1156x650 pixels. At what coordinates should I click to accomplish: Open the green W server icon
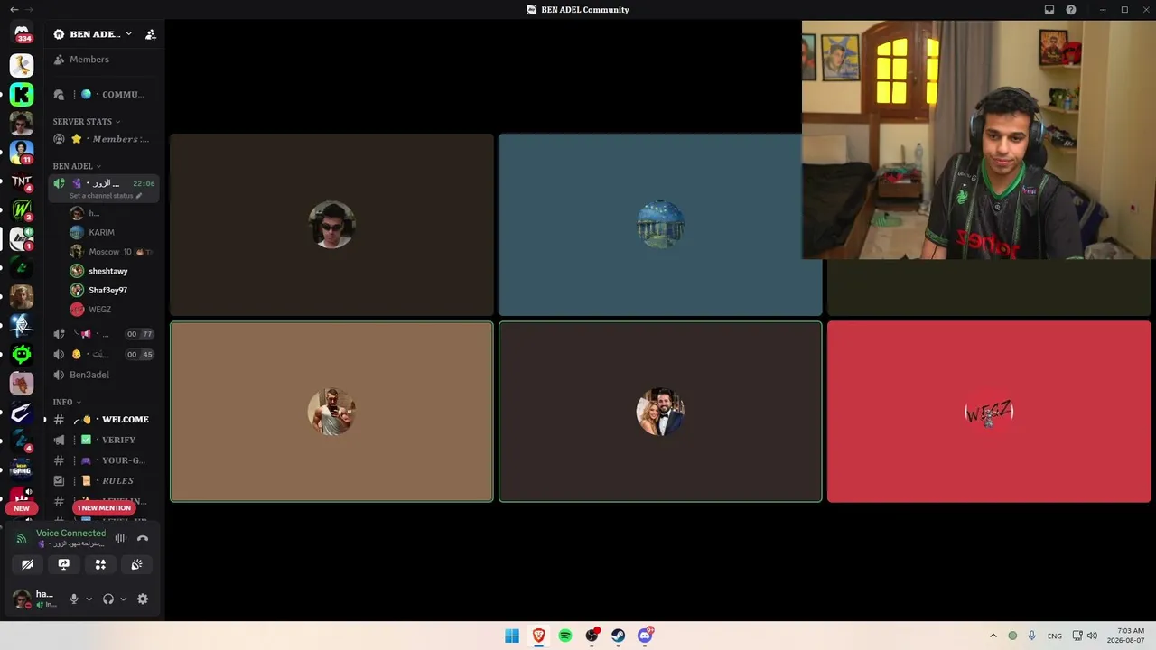pyautogui.click(x=22, y=209)
